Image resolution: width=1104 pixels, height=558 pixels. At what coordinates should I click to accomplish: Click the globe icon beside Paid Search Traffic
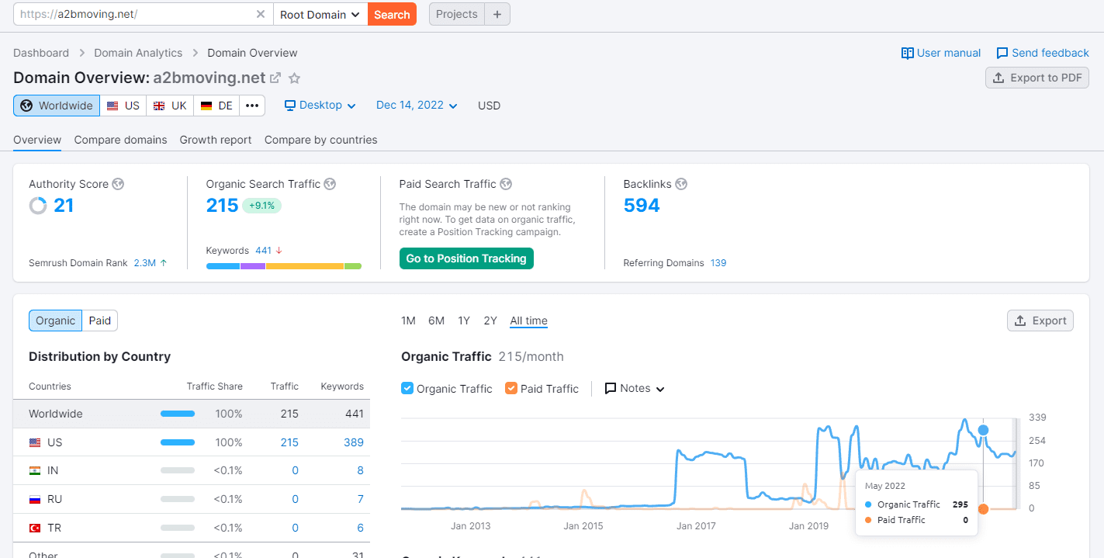506,184
